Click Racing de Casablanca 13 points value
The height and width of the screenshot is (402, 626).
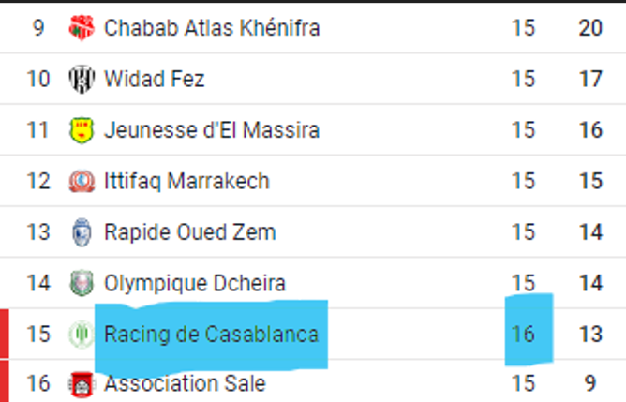(x=590, y=335)
